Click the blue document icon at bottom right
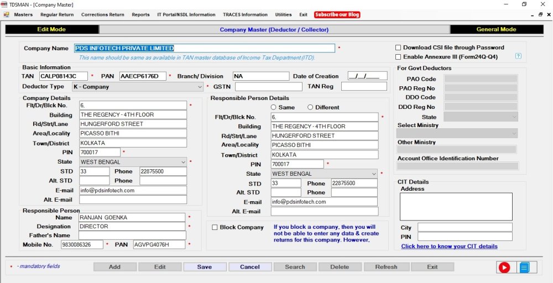This screenshot has width=553, height=283. (524, 268)
